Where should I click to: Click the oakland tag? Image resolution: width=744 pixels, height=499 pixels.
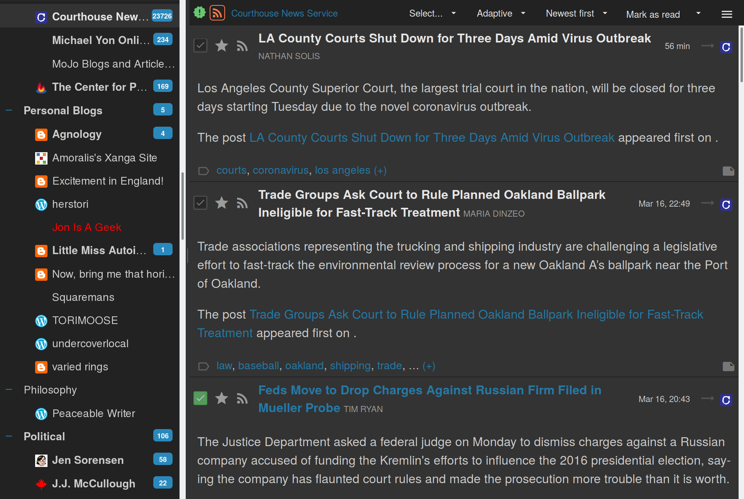pos(304,366)
